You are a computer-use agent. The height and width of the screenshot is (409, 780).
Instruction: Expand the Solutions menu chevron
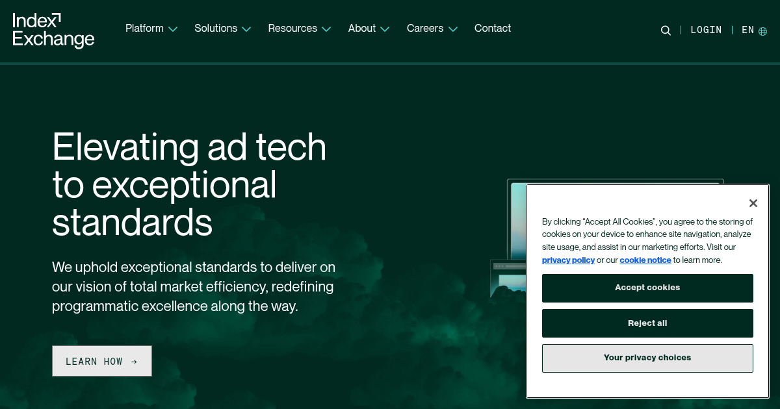pos(246,29)
